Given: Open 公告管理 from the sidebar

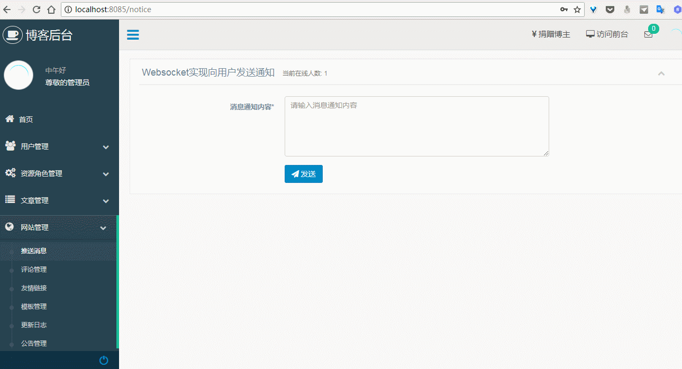Looking at the screenshot, I should coord(33,343).
